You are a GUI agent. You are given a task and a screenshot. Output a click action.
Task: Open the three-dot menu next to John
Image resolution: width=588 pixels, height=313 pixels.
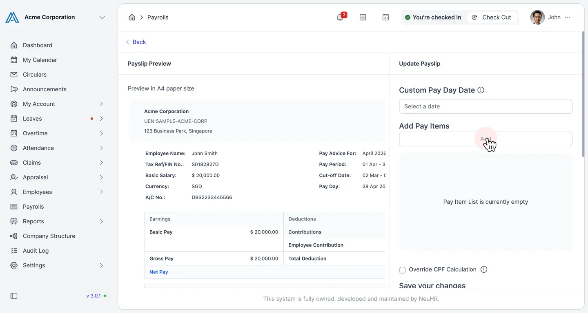pos(568,17)
